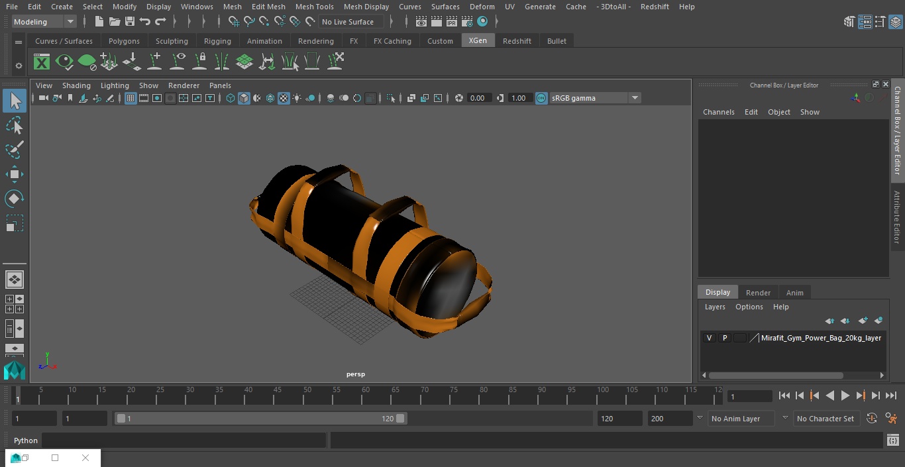
Task: Click the delete guides X shelf icon
Action: coord(335,62)
